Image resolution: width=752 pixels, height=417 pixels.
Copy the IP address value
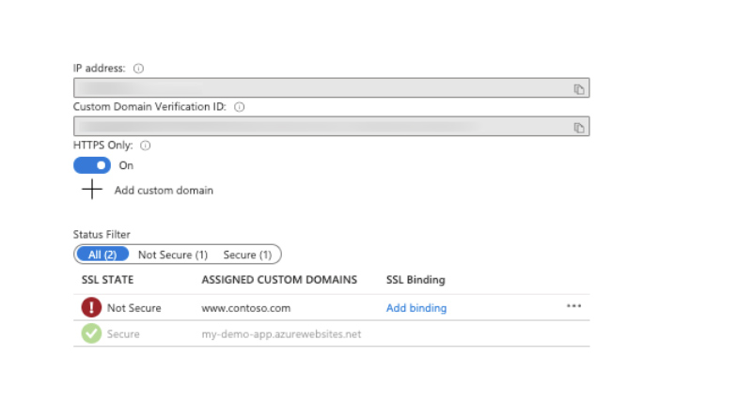(579, 89)
